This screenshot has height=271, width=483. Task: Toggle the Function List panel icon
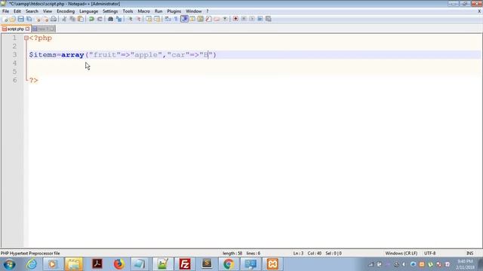click(x=208, y=19)
